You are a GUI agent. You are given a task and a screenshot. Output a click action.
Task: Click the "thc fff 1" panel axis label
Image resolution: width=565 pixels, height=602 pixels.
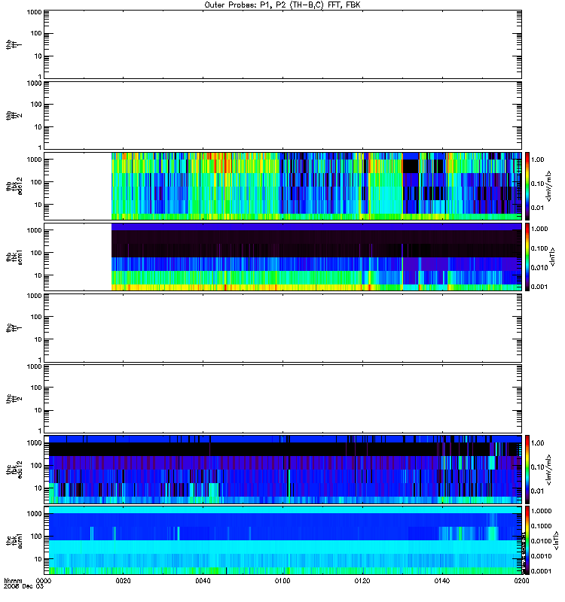[x=14, y=328]
